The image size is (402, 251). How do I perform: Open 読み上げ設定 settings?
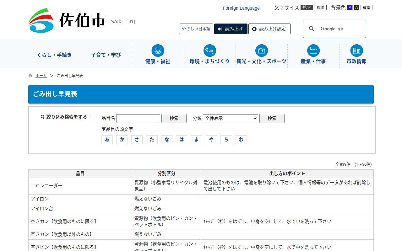269,29
